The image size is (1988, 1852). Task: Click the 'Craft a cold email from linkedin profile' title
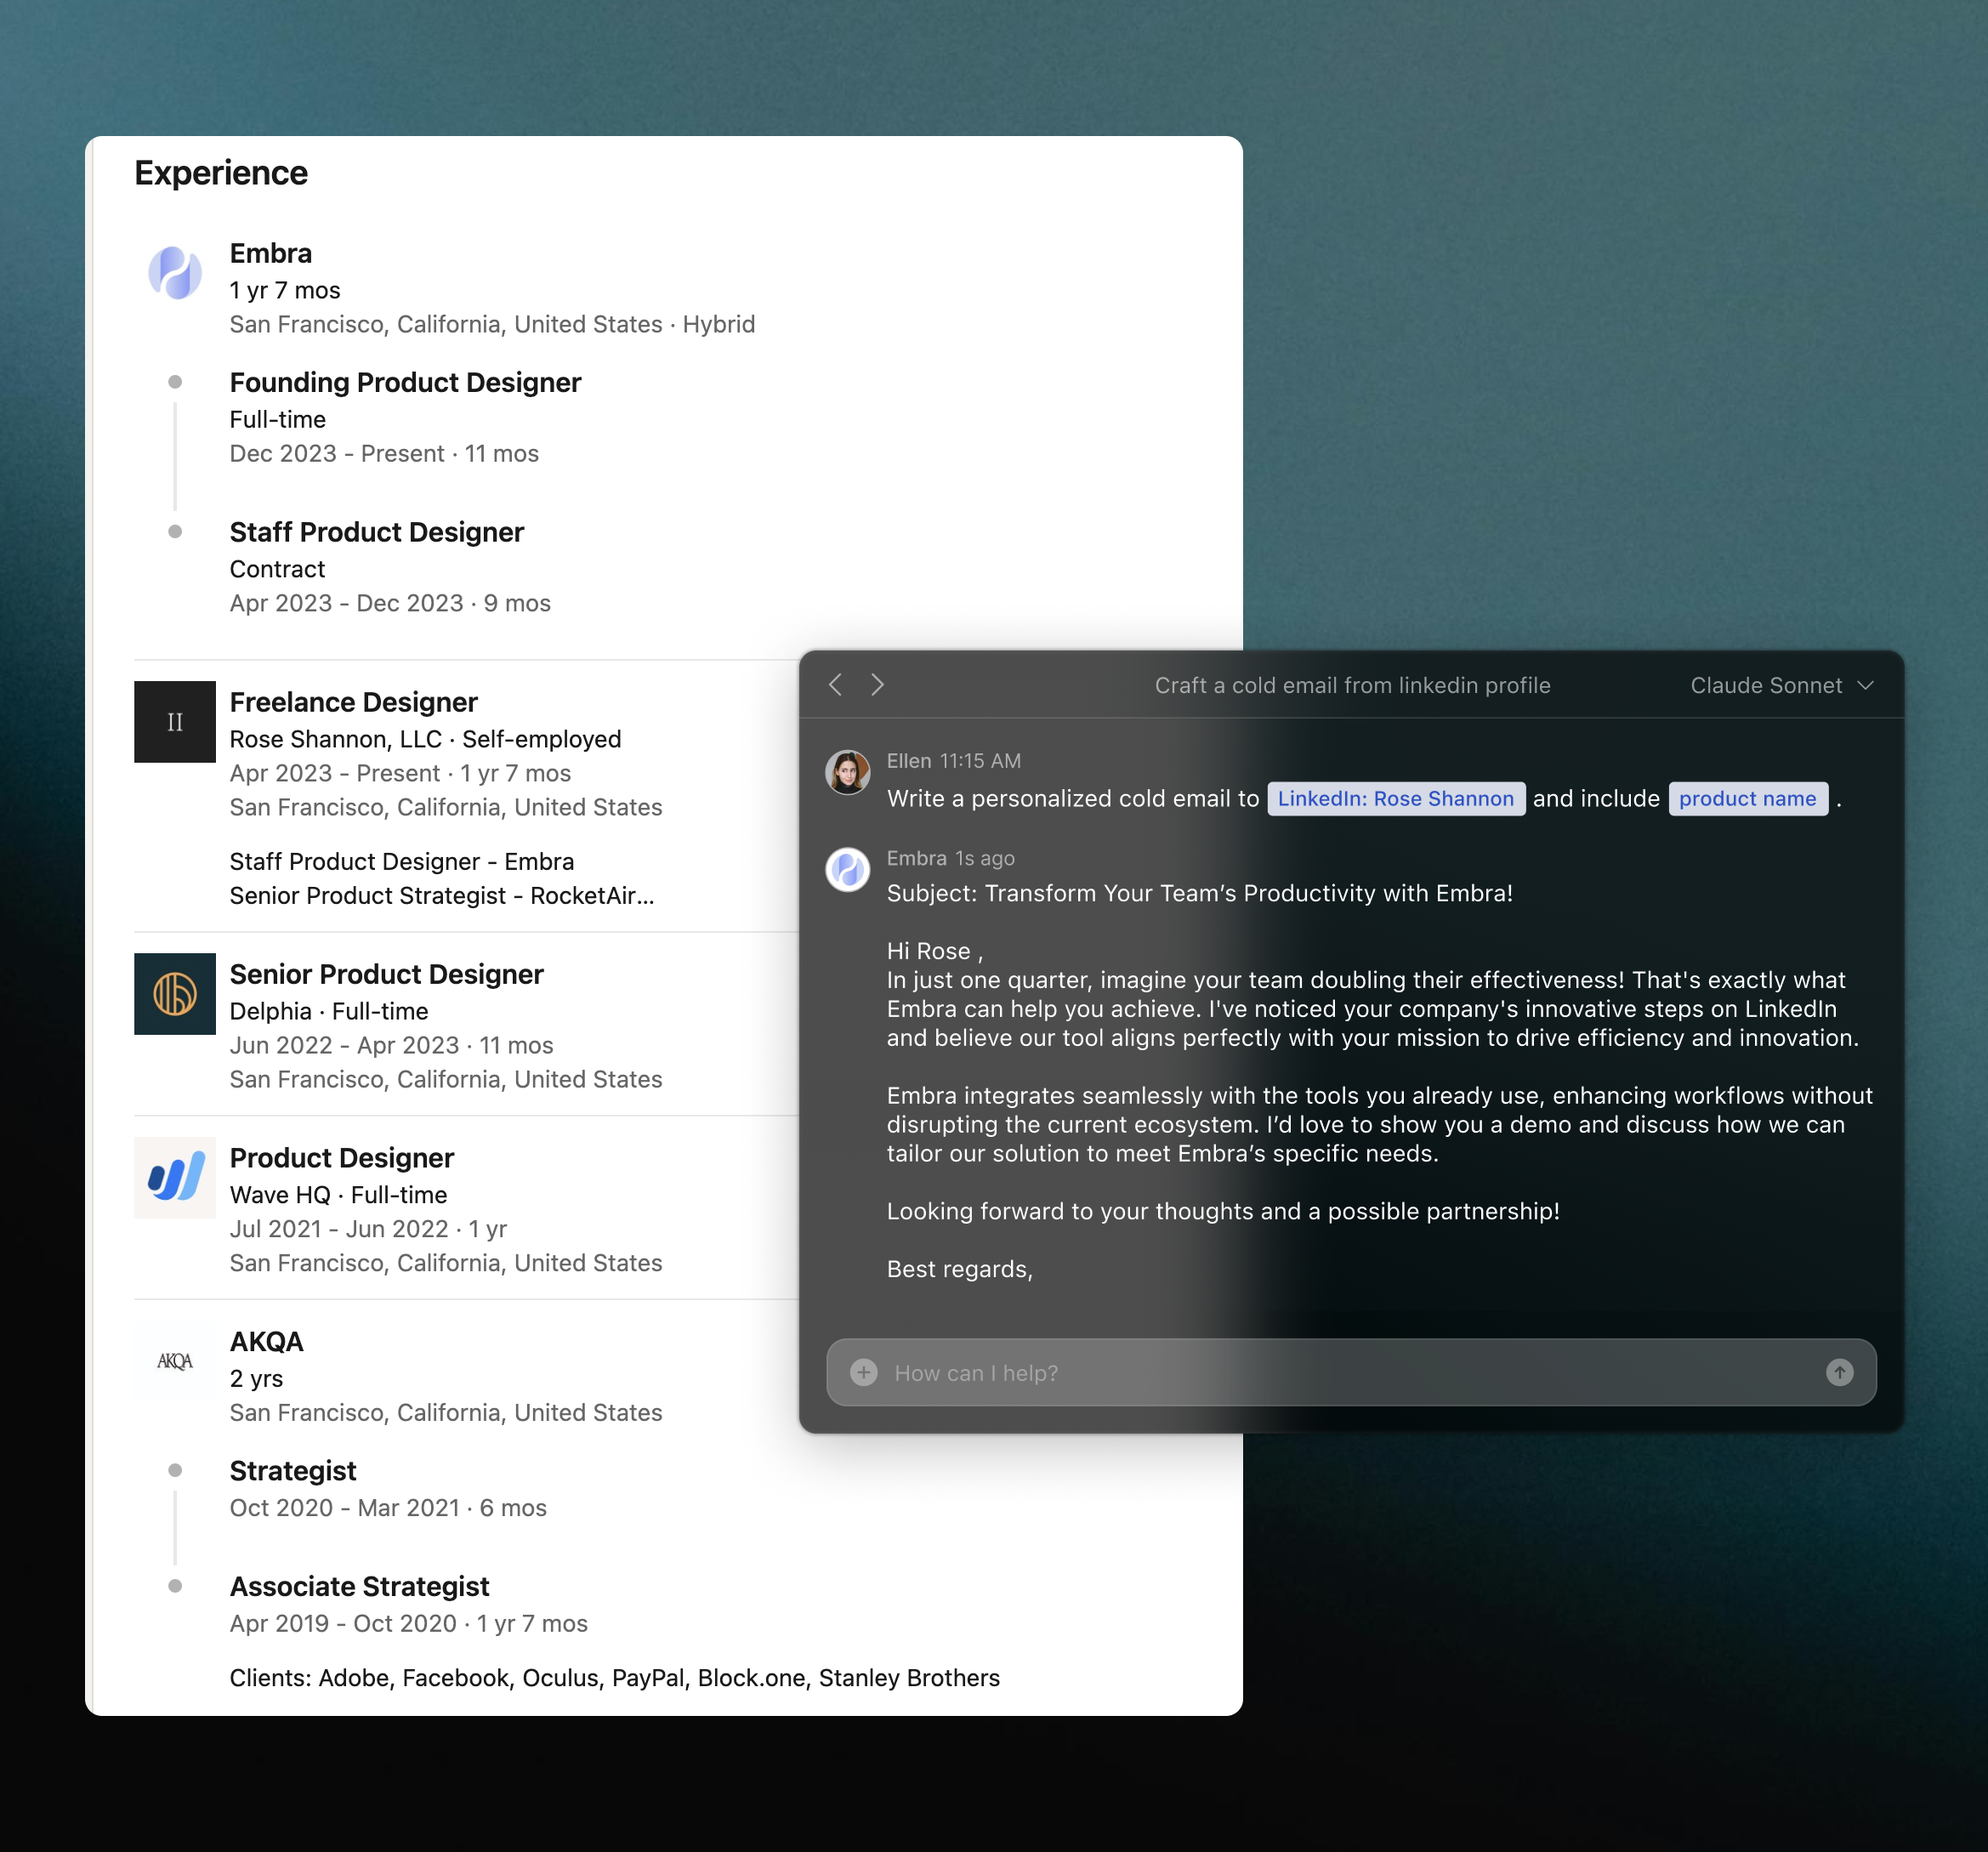(1353, 686)
